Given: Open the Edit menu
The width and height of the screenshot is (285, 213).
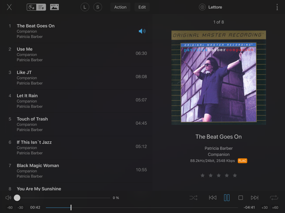Looking at the screenshot, I should pos(142,7).
